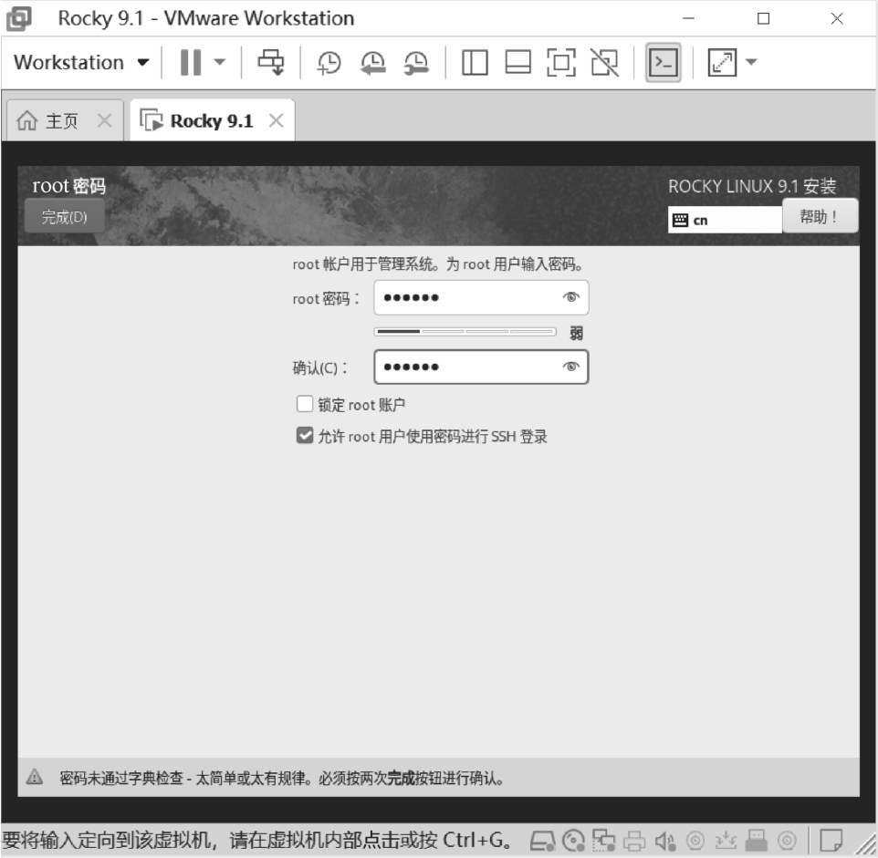Click the sound card status icon
Image resolution: width=878 pixels, height=858 pixels.
point(666,840)
